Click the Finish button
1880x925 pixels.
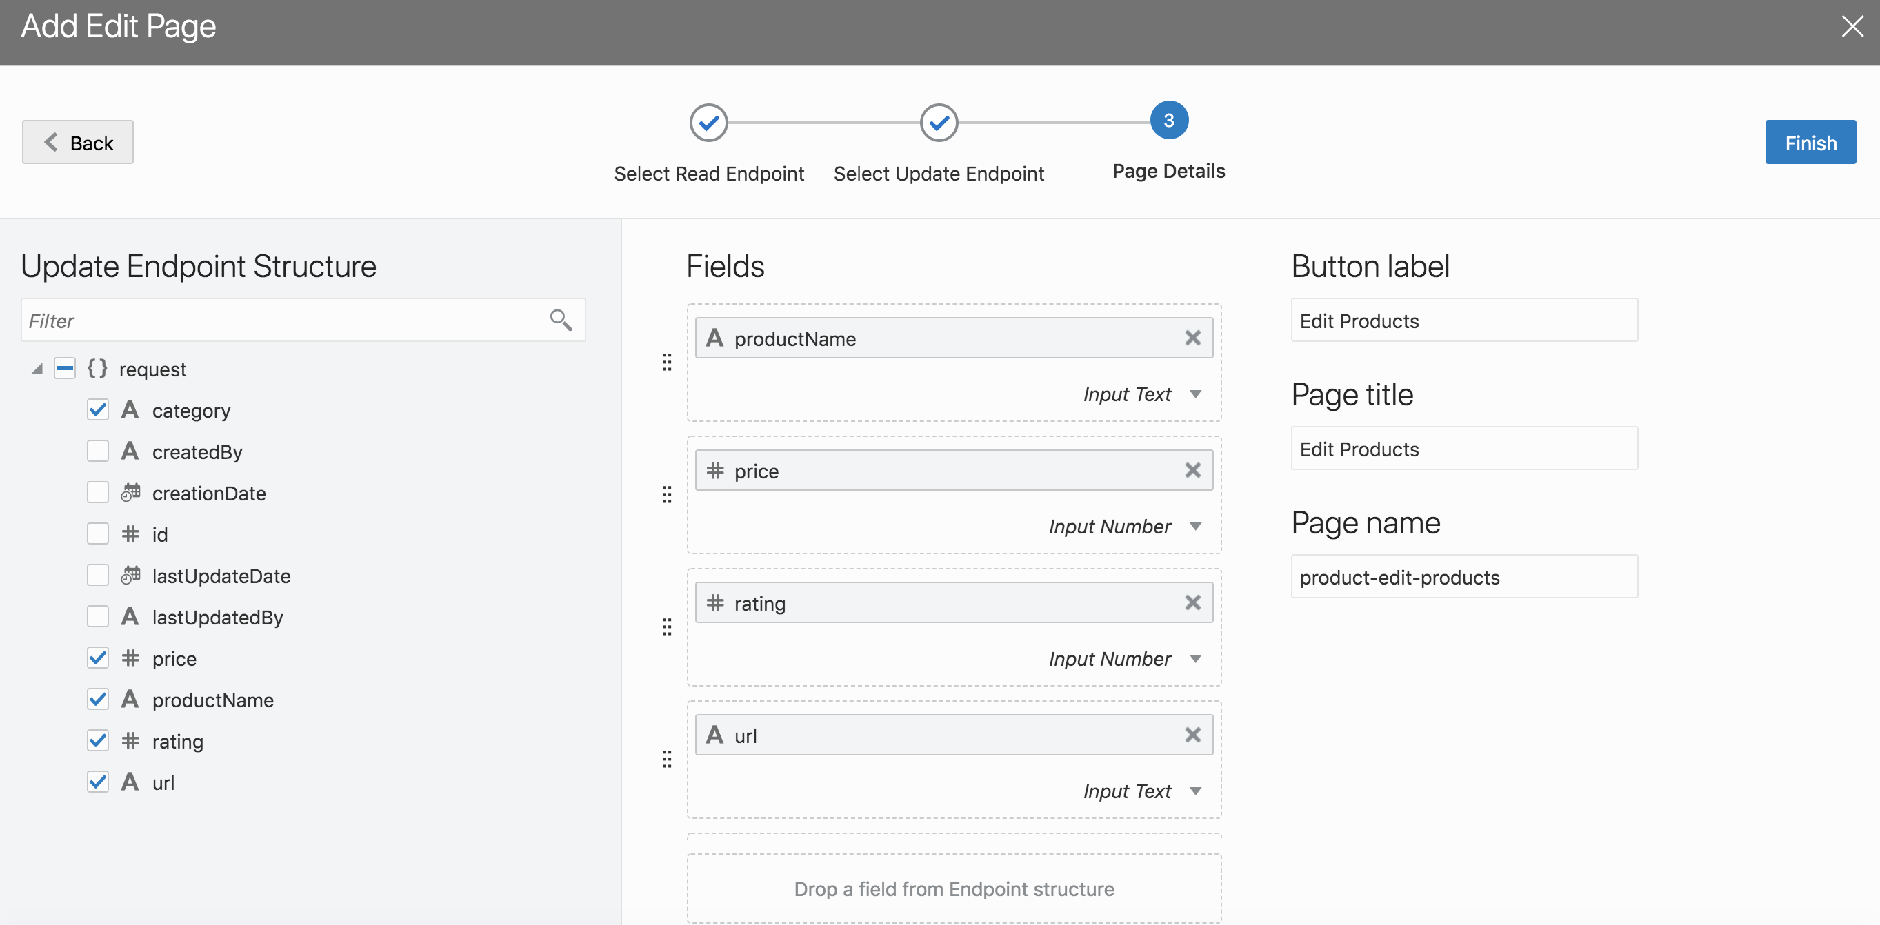[x=1810, y=142]
